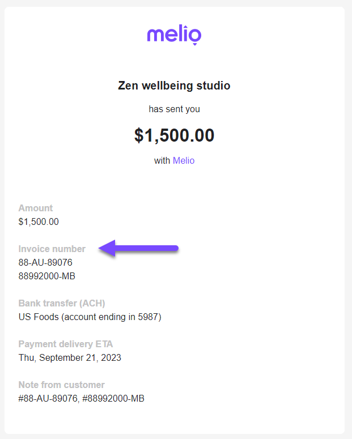Screen dimensions: 352x439
Task: Click the Note from customer label
Action: (x=61, y=385)
